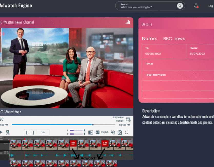The width and height of the screenshot is (214, 167).
Task: Toggle the muted speaker icon
Action: pyautogui.click(x=113, y=132)
